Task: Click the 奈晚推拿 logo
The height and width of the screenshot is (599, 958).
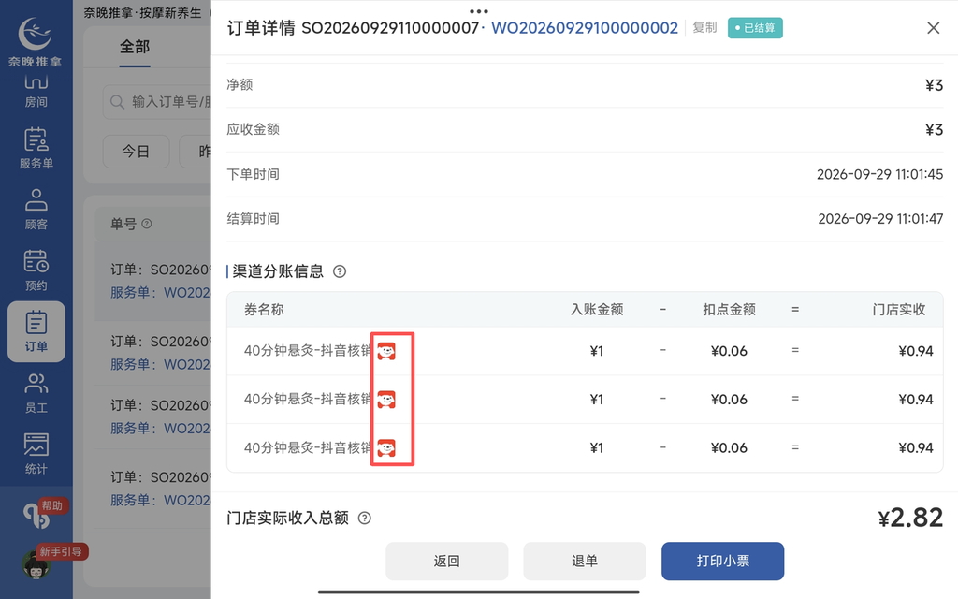Action: pos(35,41)
